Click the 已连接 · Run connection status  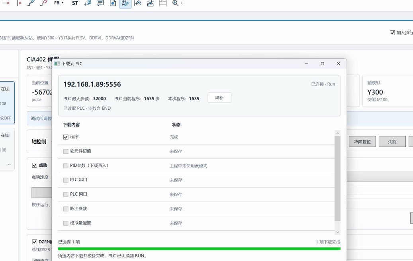tap(323, 84)
